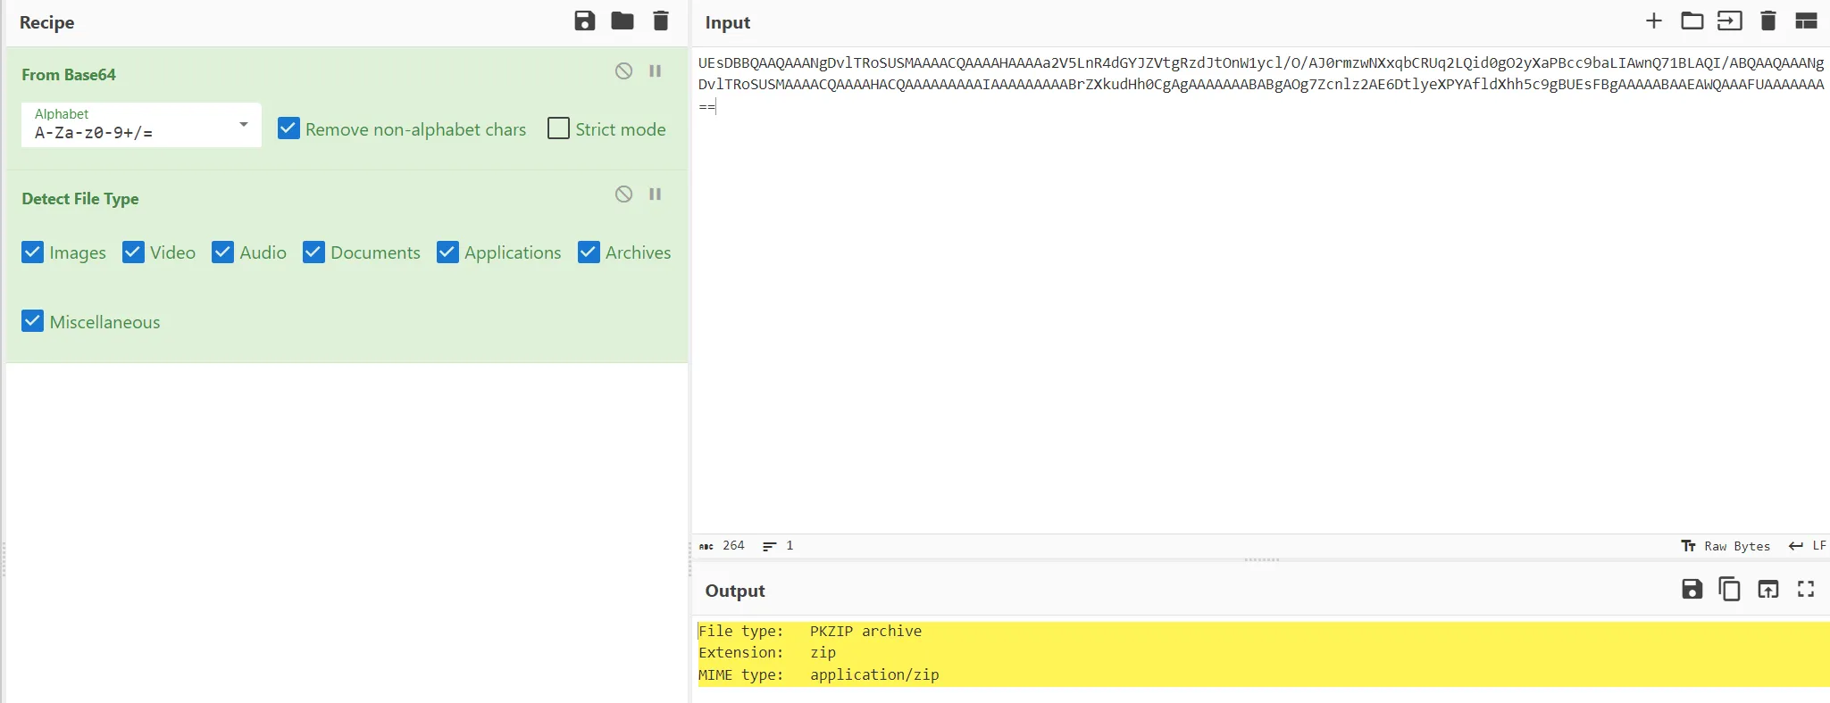Load a recipe via the folder icon
This screenshot has width=1830, height=703.
pyautogui.click(x=623, y=21)
